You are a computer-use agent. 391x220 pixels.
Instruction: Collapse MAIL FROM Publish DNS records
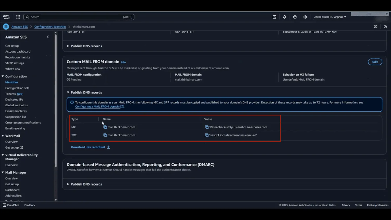tap(84, 93)
